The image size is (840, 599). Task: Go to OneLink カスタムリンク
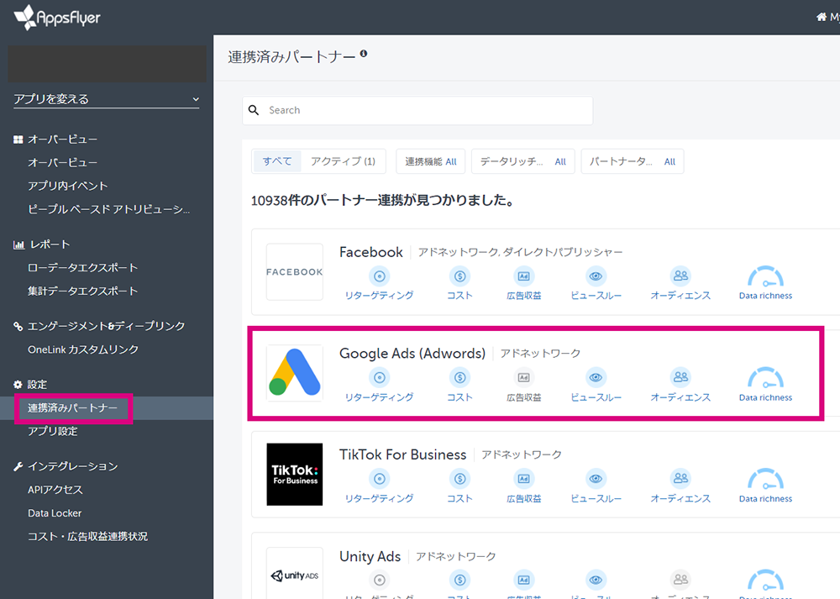click(x=83, y=349)
